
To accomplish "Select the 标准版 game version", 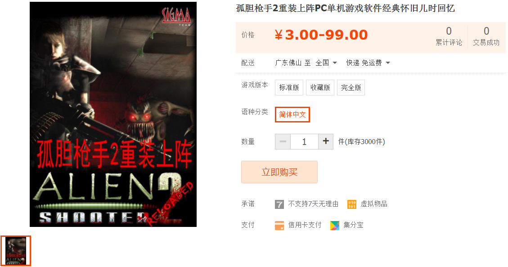I will click(289, 87).
